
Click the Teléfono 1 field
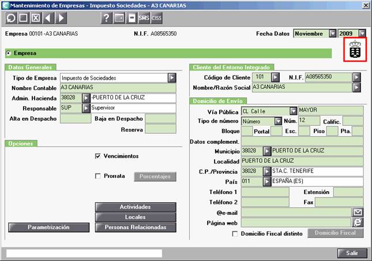[x=265, y=192]
